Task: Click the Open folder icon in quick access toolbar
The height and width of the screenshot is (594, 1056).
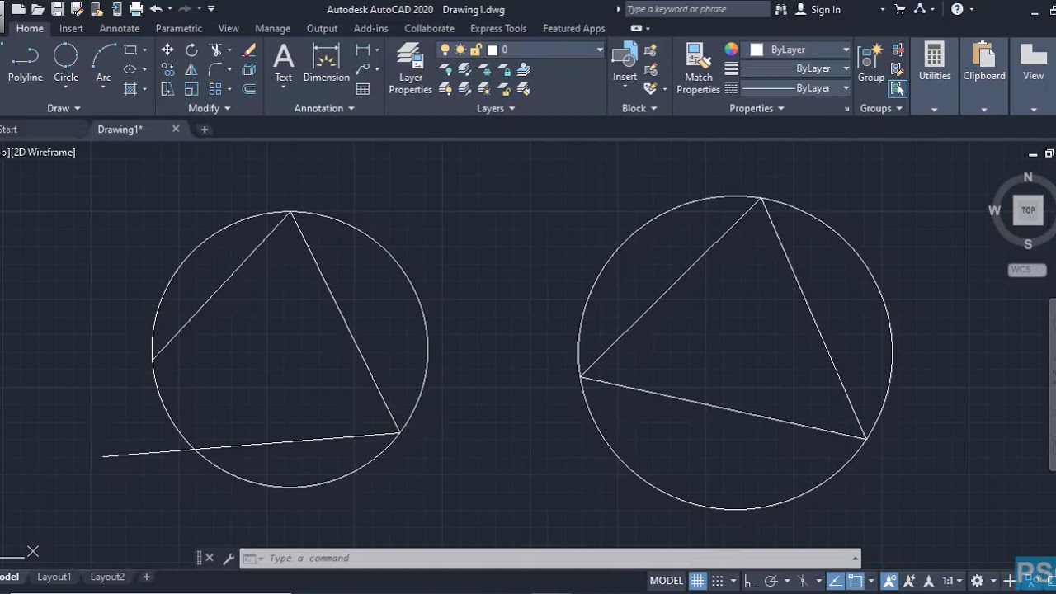Action: (38, 9)
